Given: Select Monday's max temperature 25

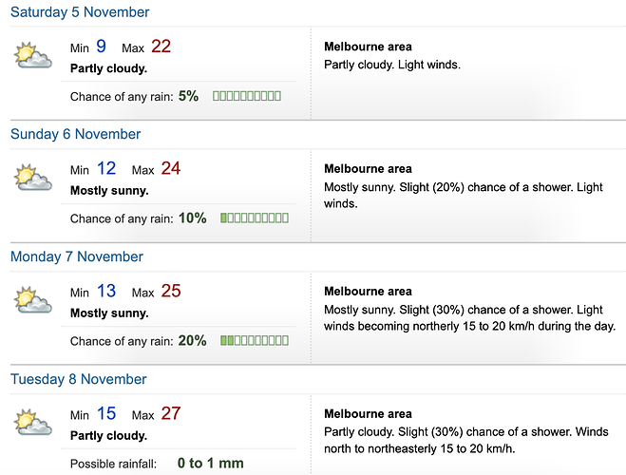Looking at the screenshot, I should tap(171, 291).
